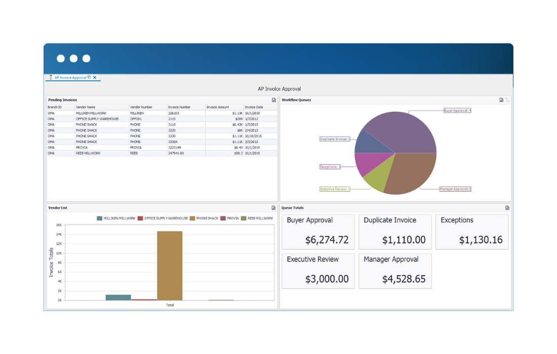Viewport: 557px width, 354px height.
Task: Switch to the AP Invoice Approval tab
Action: point(70,77)
